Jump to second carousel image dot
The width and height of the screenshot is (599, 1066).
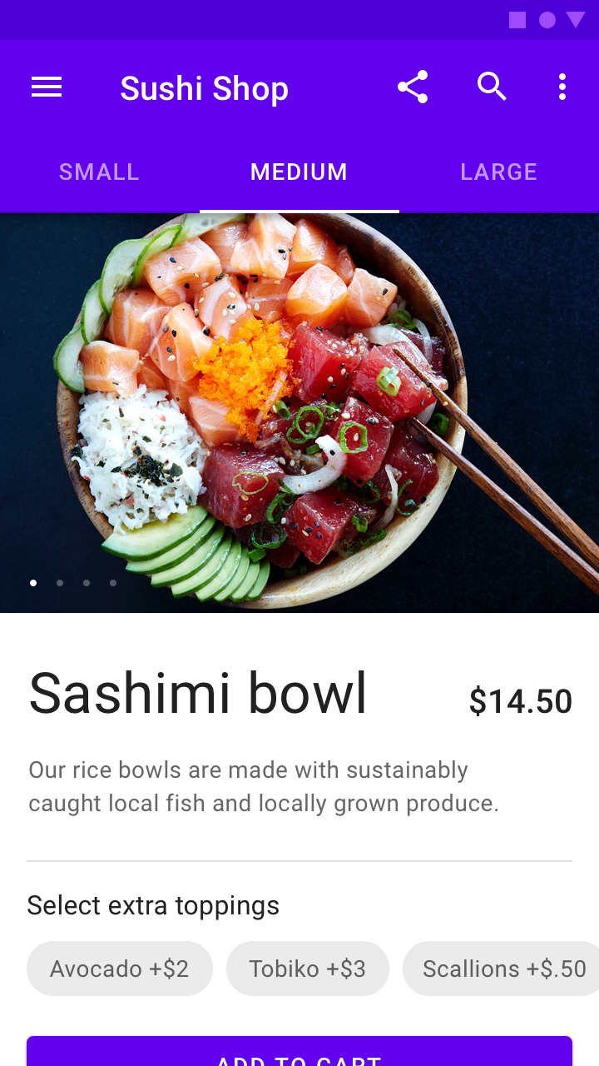click(60, 583)
